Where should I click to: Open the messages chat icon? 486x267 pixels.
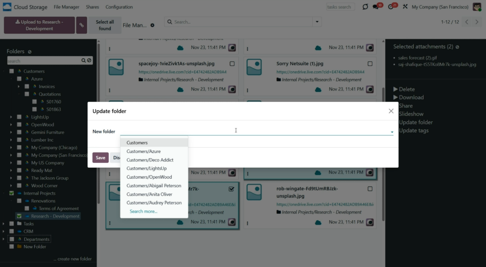point(376,7)
